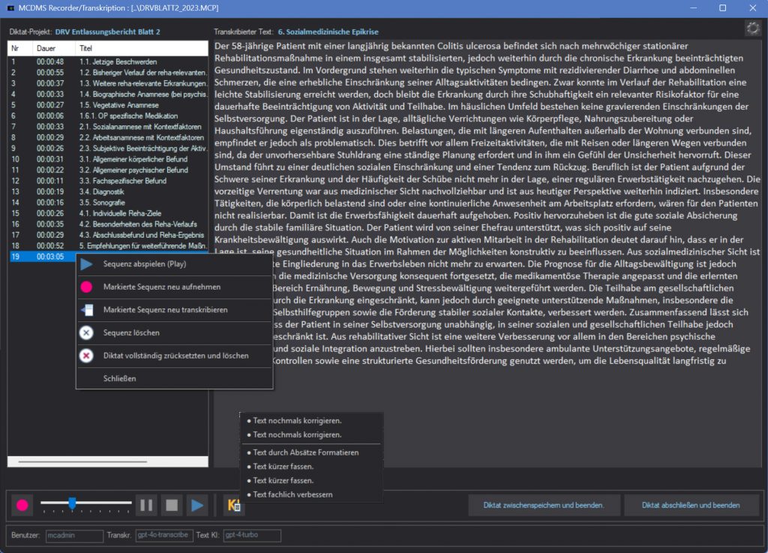This screenshot has height=553, width=768.
Task: Select 'Text fachlich verbessern' option
Action: coord(292,494)
